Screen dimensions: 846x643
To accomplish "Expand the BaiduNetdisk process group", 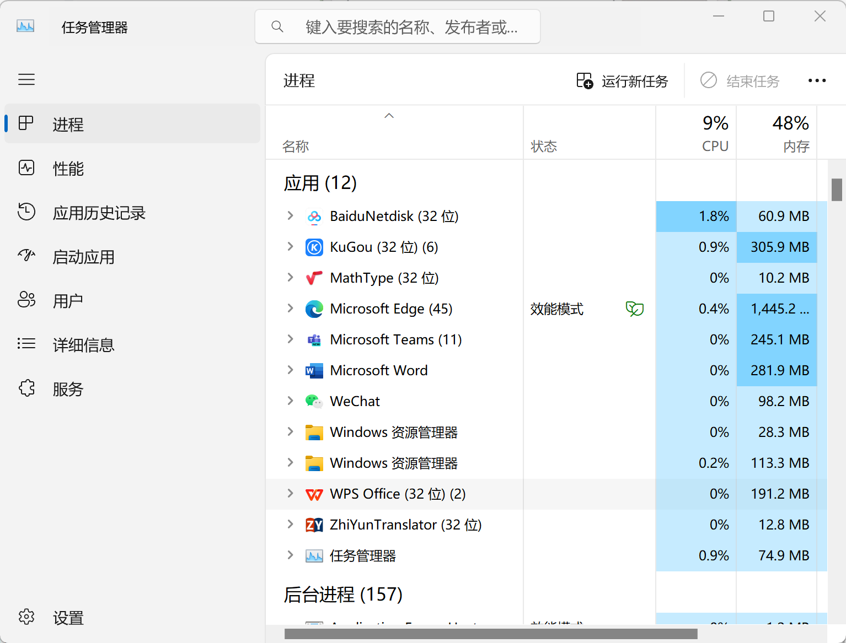I will [290, 215].
